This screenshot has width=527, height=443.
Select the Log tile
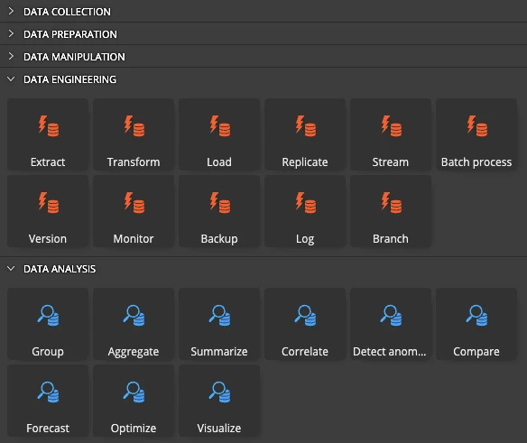[x=305, y=211]
